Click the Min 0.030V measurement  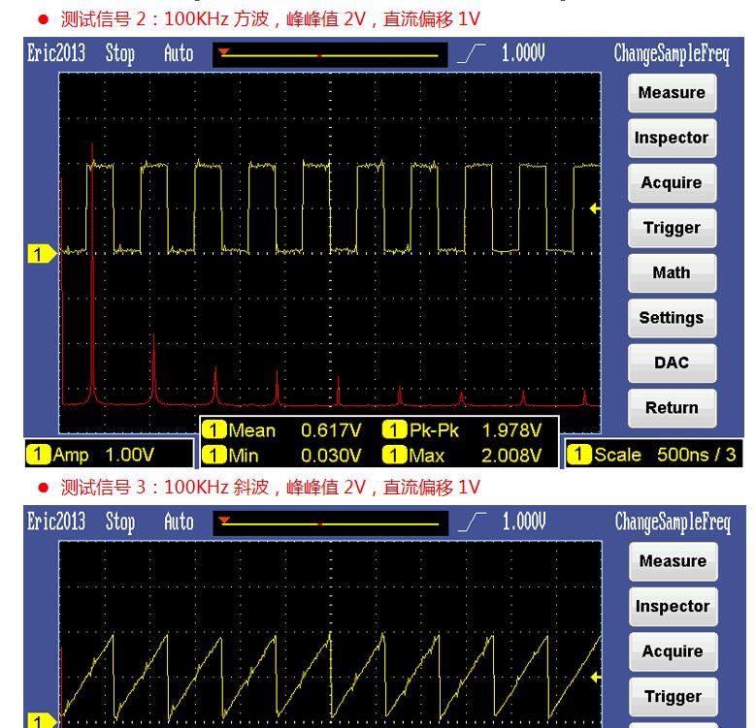tap(281, 455)
